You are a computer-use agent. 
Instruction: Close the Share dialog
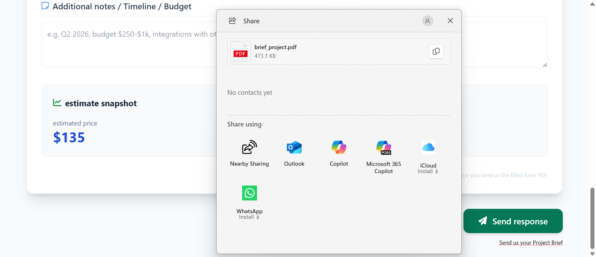450,21
